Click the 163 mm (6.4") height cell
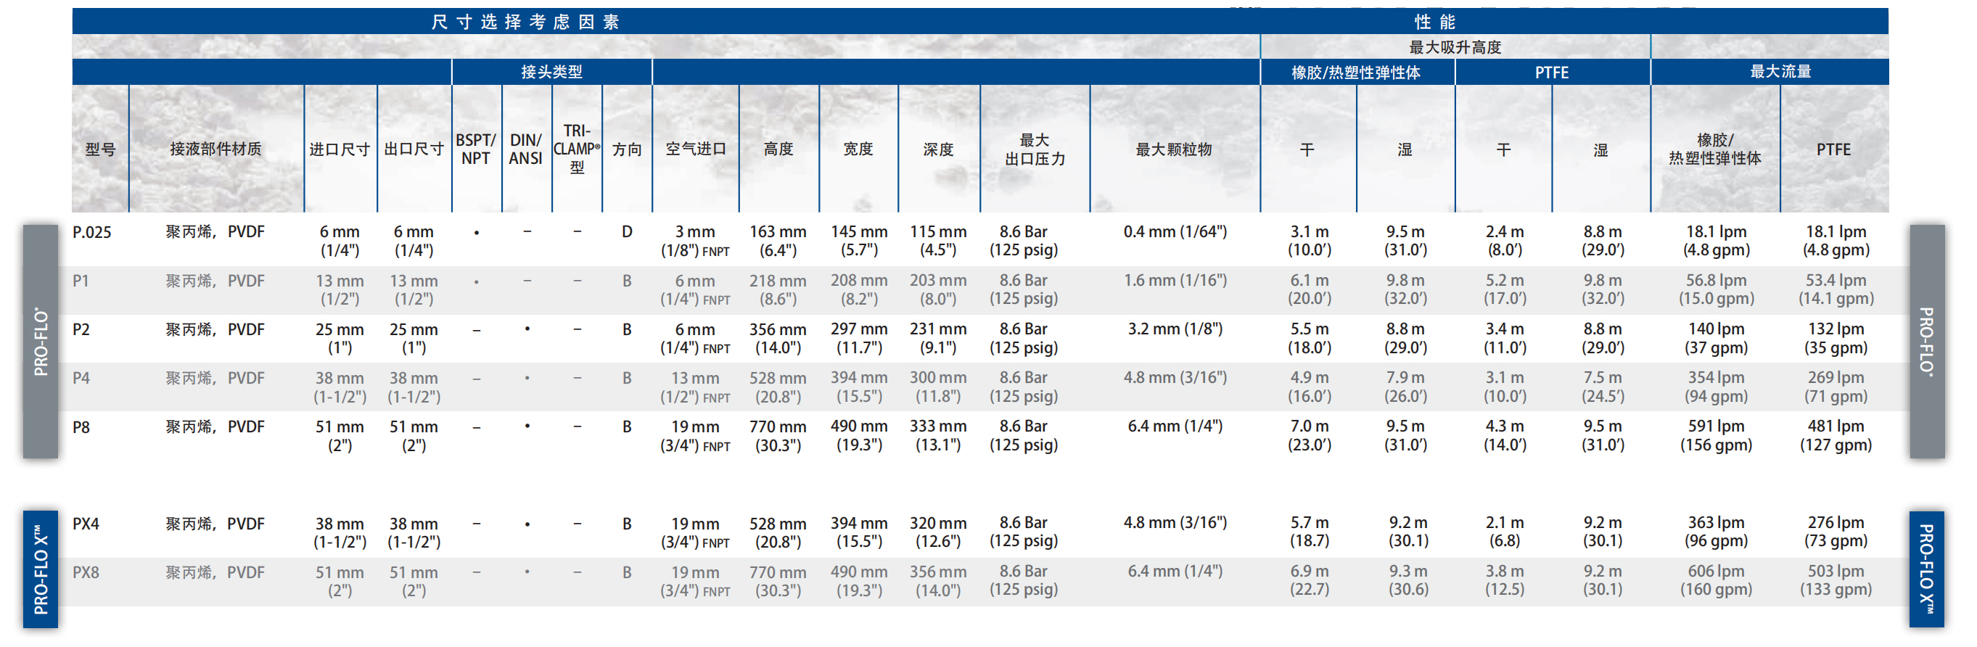Image resolution: width=1977 pixels, height=647 pixels. click(x=778, y=240)
